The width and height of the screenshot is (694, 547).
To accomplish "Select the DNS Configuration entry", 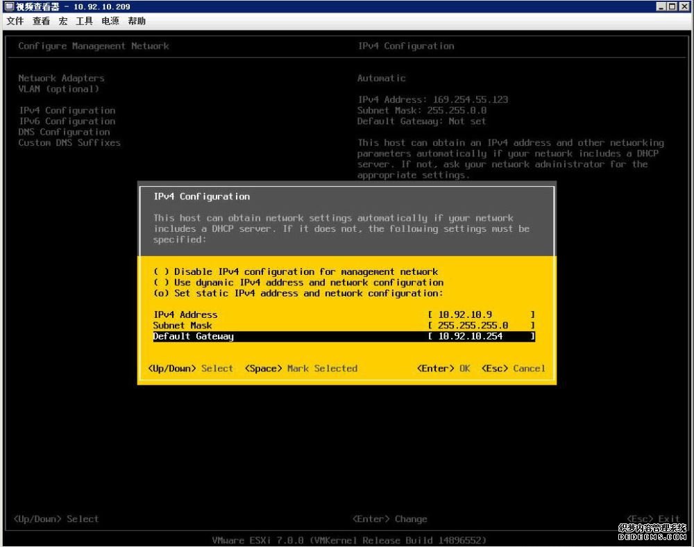I will [x=64, y=132].
